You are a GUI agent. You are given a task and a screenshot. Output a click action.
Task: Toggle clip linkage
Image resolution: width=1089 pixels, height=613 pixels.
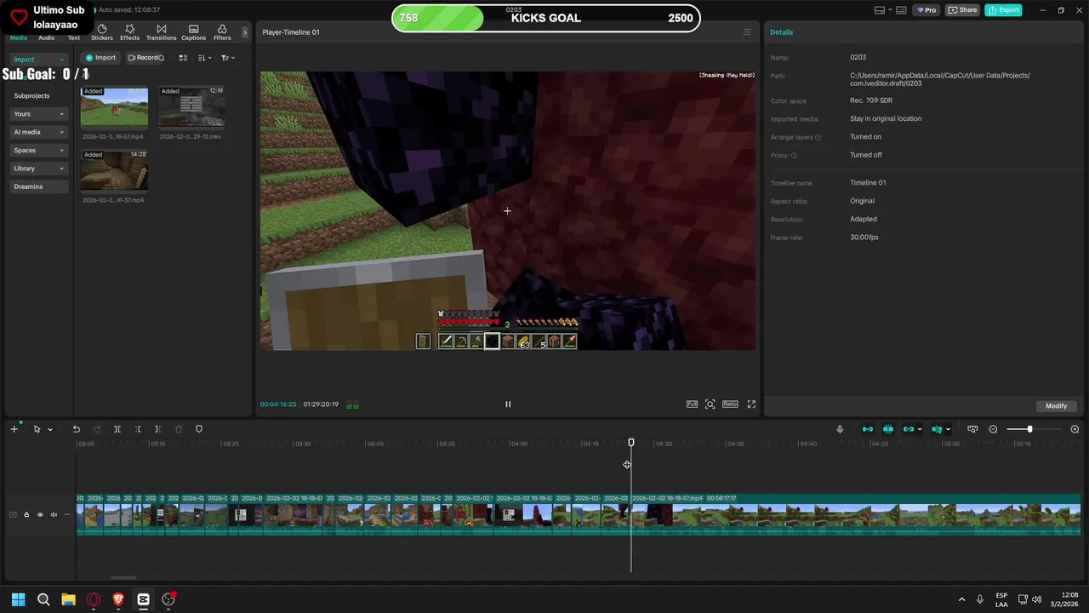click(x=908, y=429)
